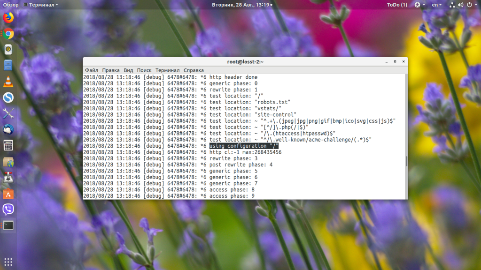The width and height of the screenshot is (481, 270).
Task: Open the Viber messenger
Action: [8, 209]
